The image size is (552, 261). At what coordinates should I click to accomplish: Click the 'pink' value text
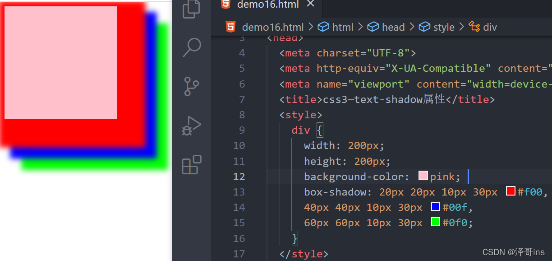442,177
